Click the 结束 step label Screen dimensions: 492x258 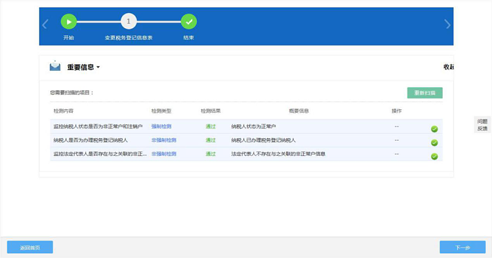point(188,37)
